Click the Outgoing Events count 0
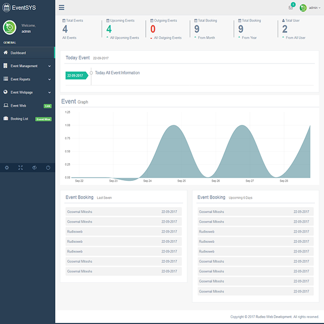The height and width of the screenshot is (324, 324). [x=153, y=29]
